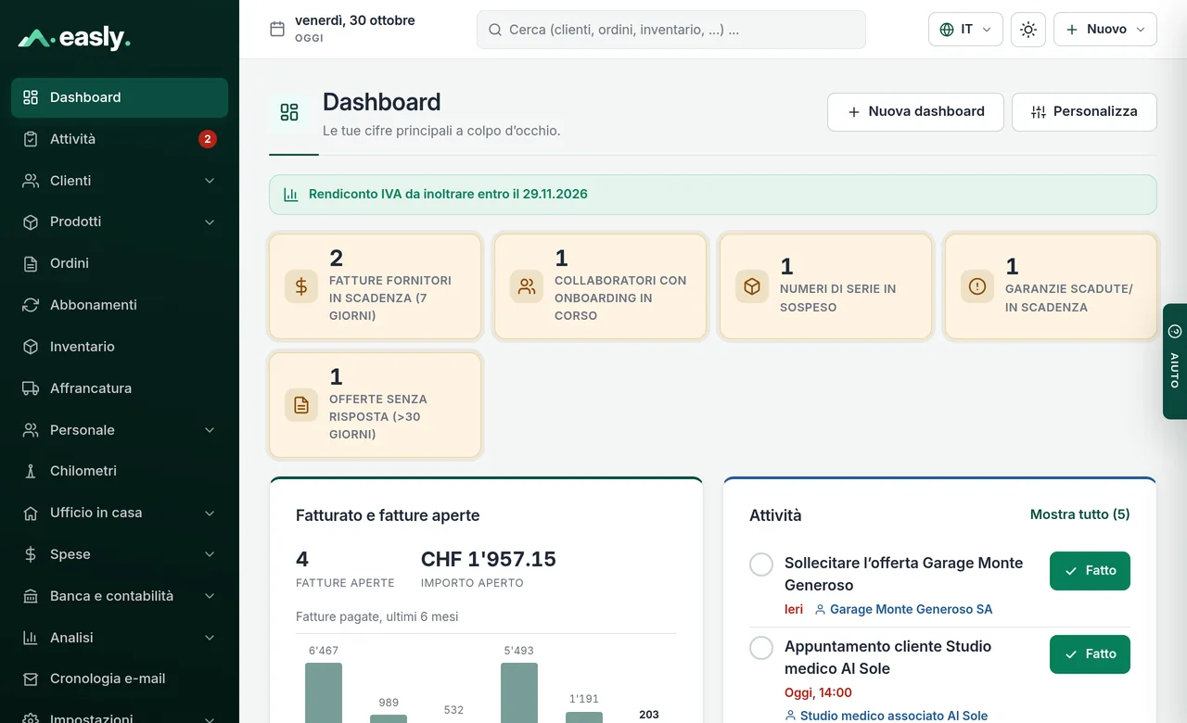
Task: Mark Sollecitare l'offerta task circle as complete
Action: [761, 564]
